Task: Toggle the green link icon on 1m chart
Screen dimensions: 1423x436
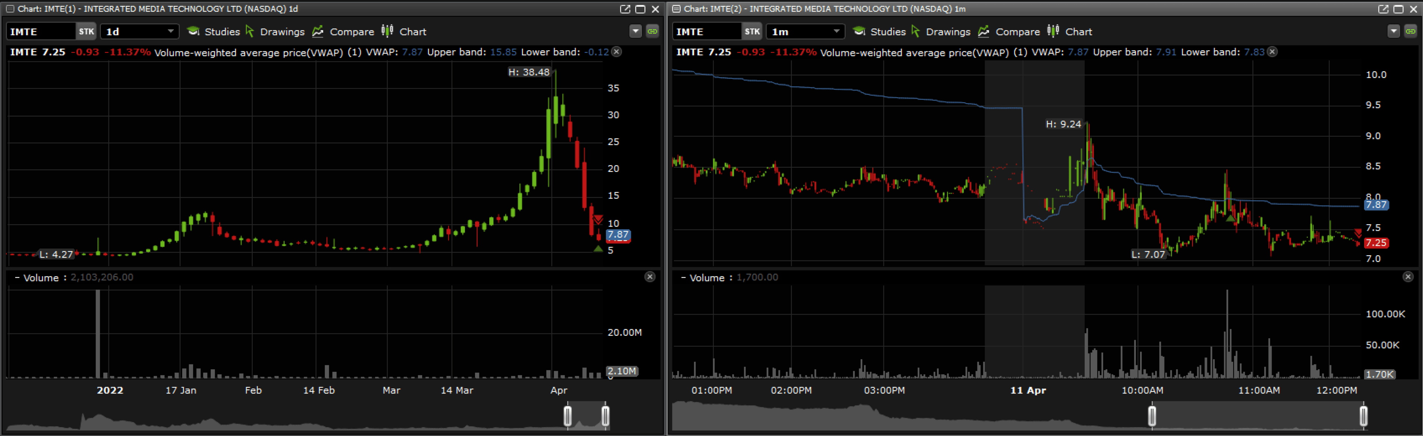Action: coord(1410,31)
